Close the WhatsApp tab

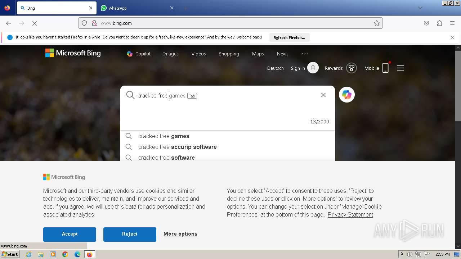[172, 8]
